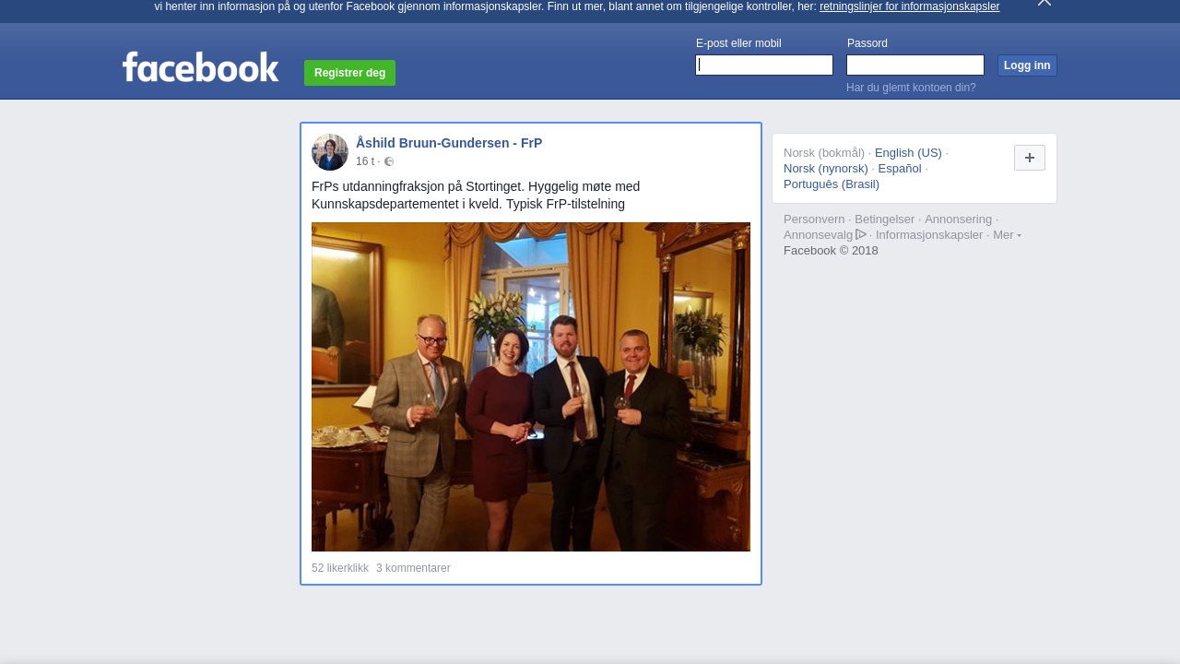Focus the Passord input field
This screenshot has width=1180, height=664.
point(915,65)
